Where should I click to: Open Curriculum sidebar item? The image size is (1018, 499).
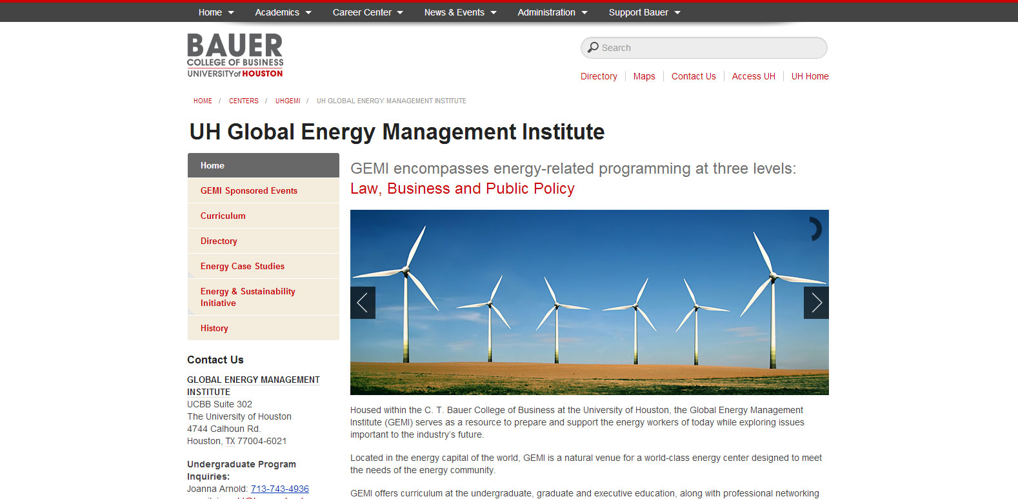click(263, 216)
